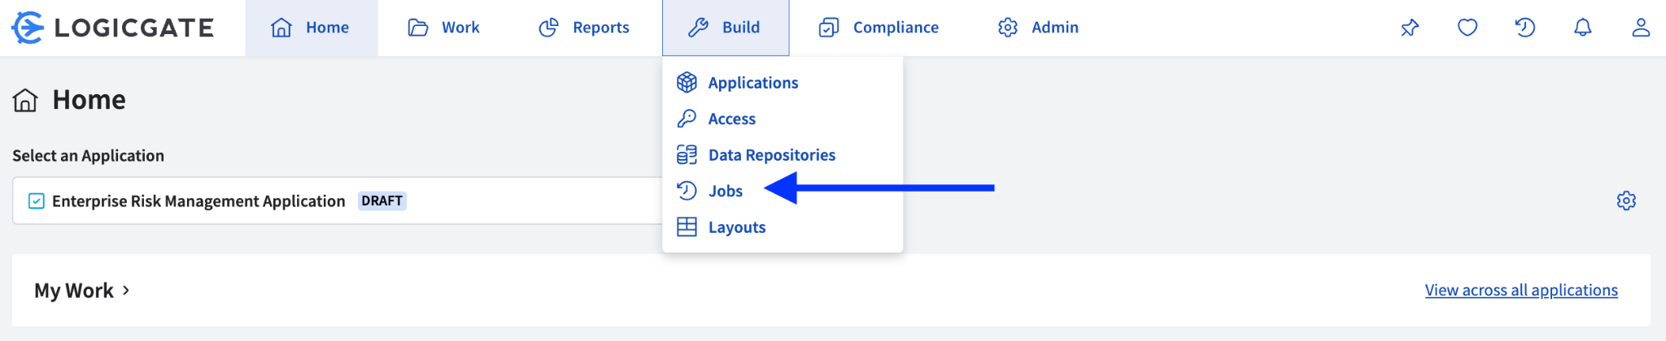Open recent history clock icon

pos(1525,28)
